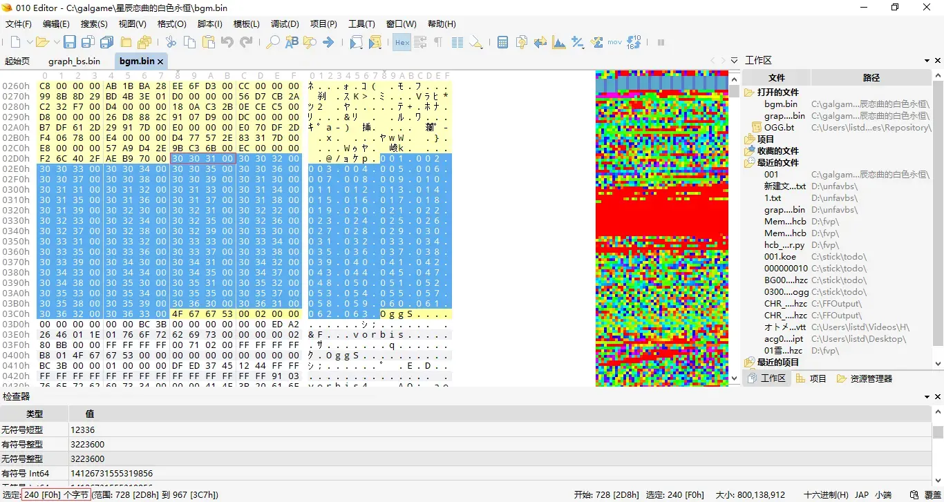Open the Calculator tool icon
Screen dimensions: 944x502
[x=503, y=42]
